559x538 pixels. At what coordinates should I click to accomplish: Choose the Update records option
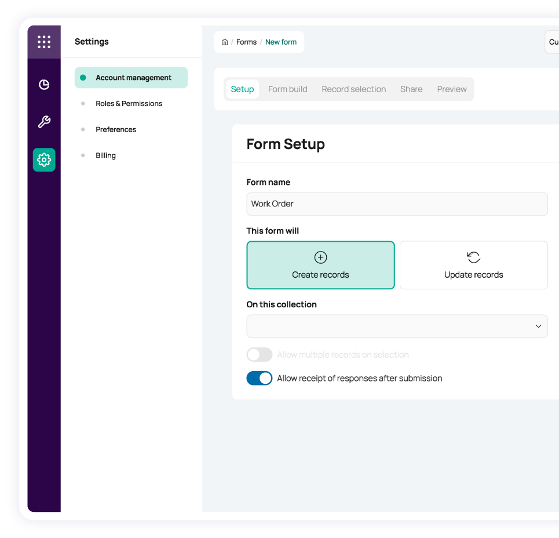473,266
